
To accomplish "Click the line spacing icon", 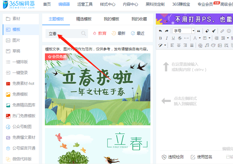I will (223, 38).
